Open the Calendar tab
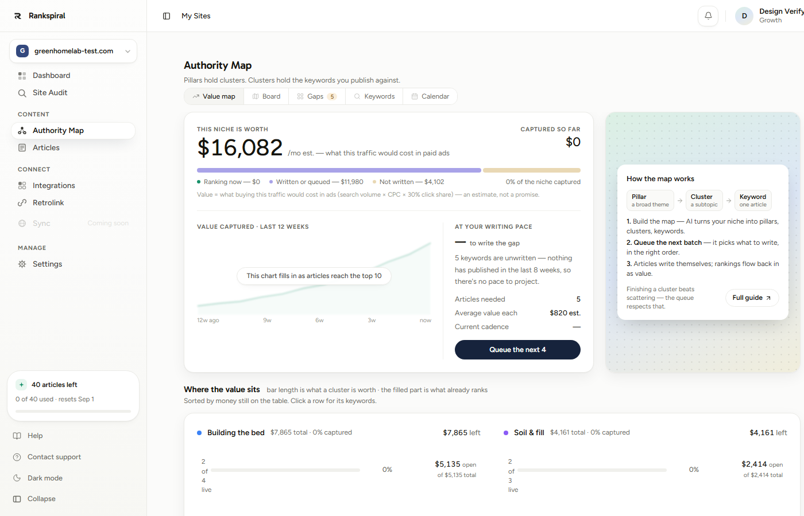Viewport: 804px width, 516px height. 430,96
